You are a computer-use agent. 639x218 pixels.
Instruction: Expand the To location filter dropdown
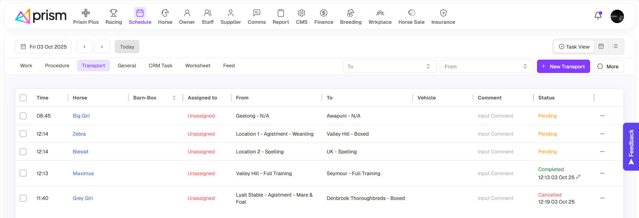[389, 67]
